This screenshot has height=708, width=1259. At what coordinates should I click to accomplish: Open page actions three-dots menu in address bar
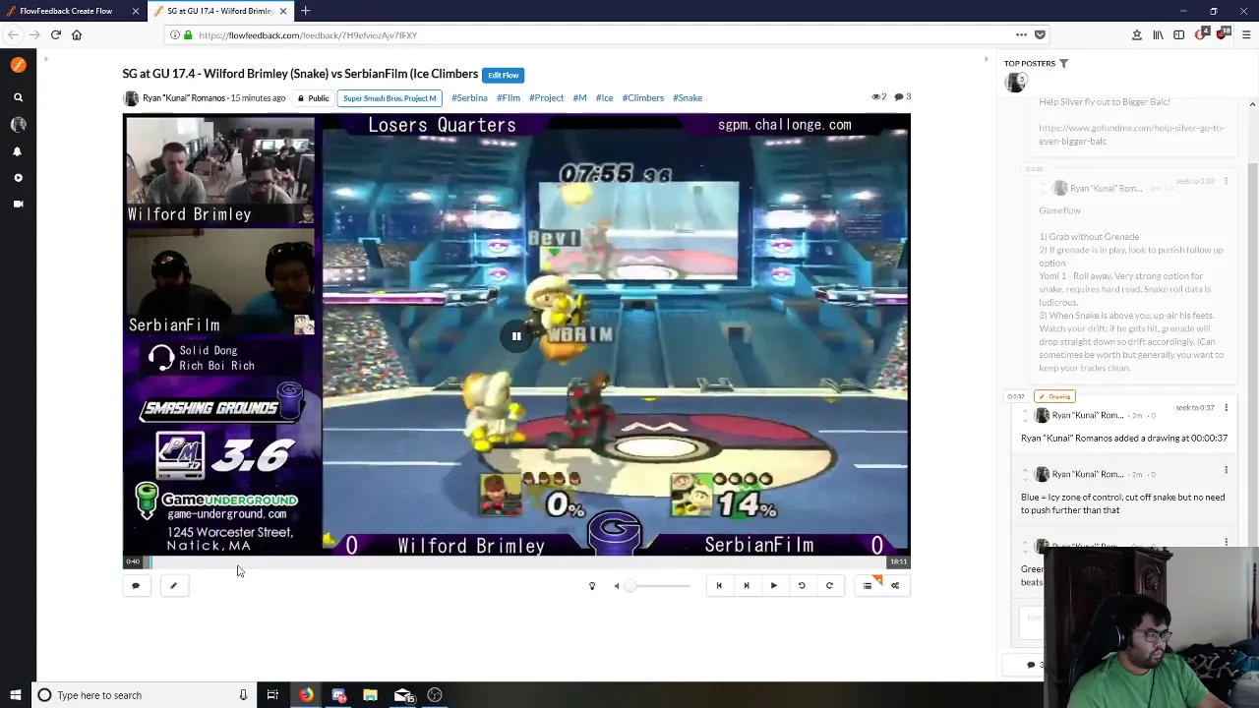1023,35
